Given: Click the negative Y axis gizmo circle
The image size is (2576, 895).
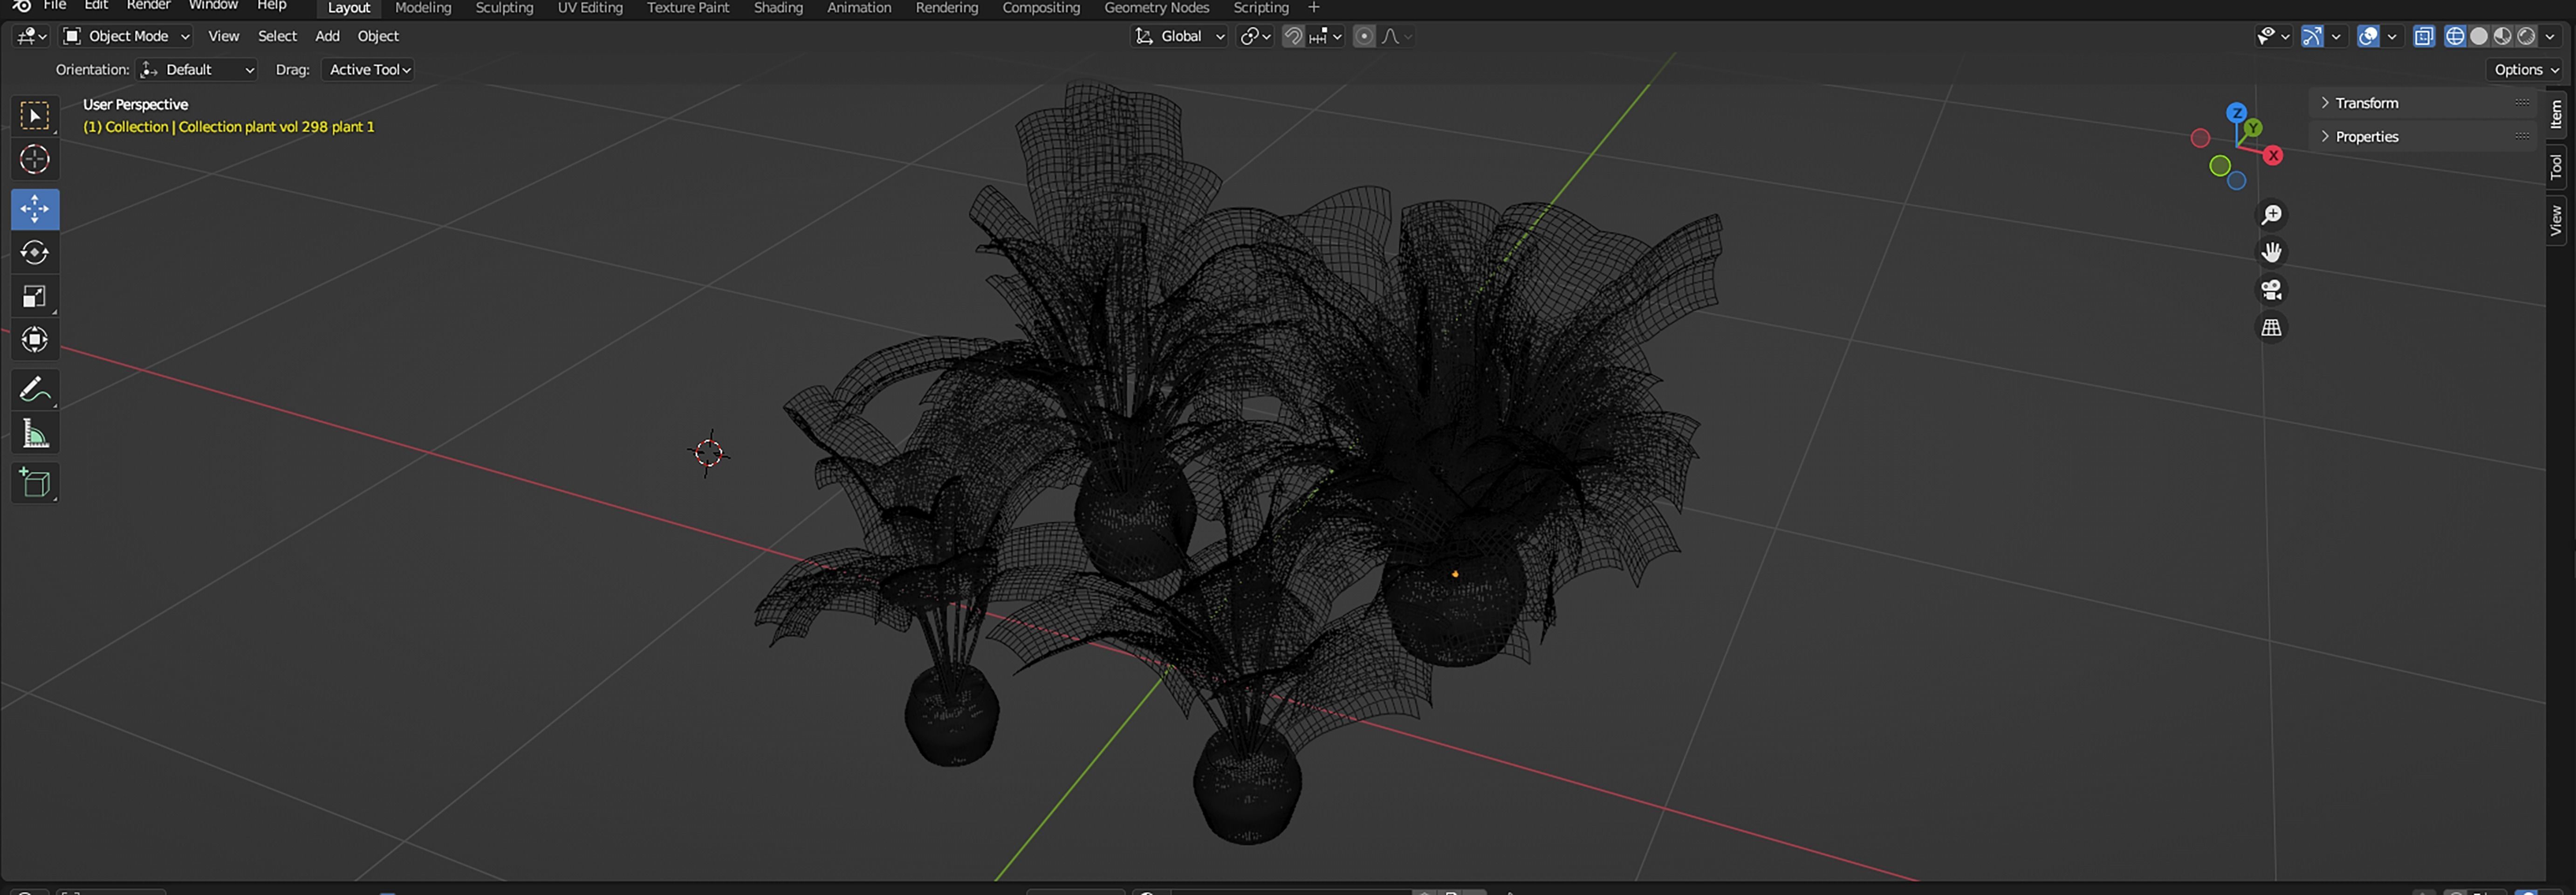Looking at the screenshot, I should 2220,166.
